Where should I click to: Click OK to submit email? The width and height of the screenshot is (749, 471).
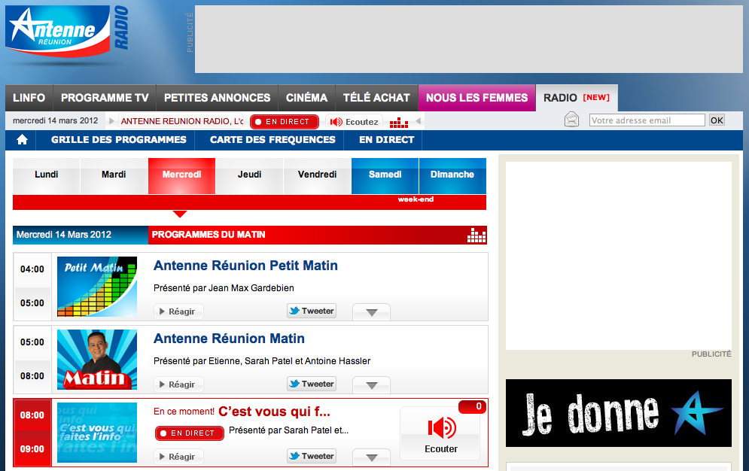click(x=717, y=120)
